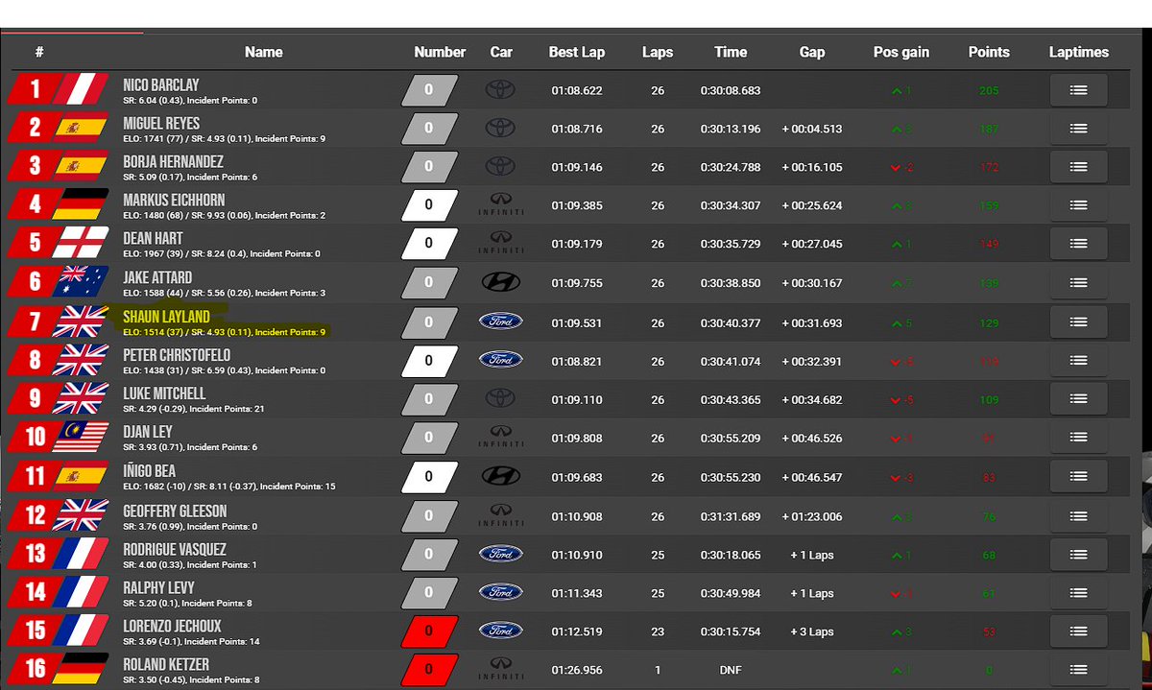The width and height of the screenshot is (1152, 690).
Task: Open laptimes list for Roland Ketzer
Action: click(x=1078, y=670)
